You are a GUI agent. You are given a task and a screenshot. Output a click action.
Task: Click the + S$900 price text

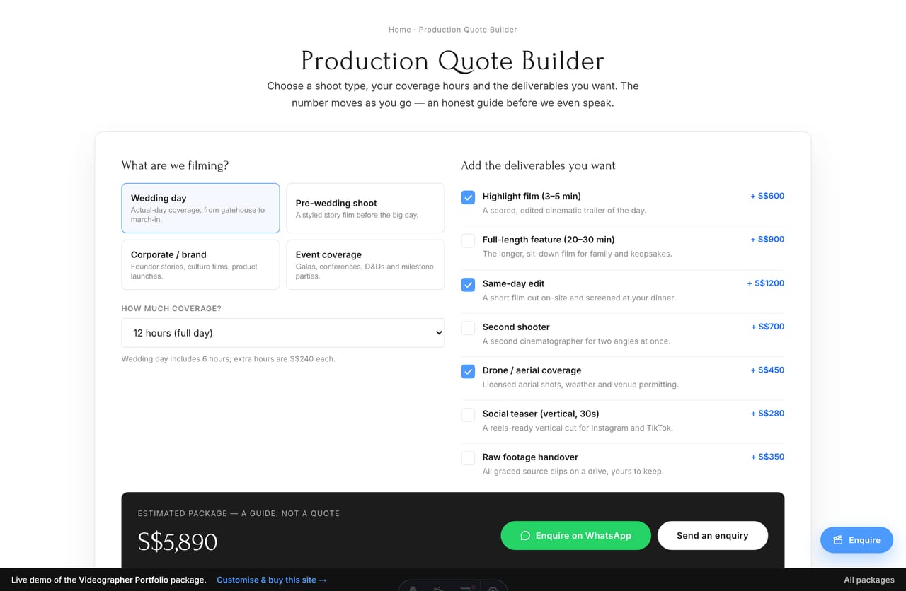tap(767, 239)
